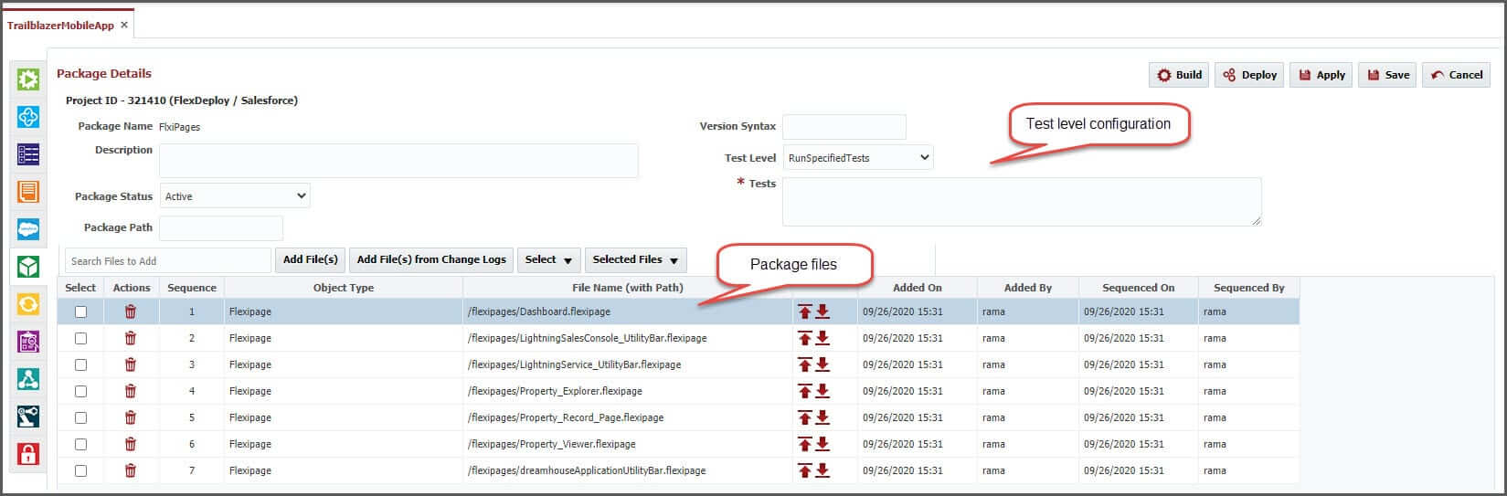Viewport: 1507px width, 496px height.
Task: Open the red padlock security sidebar icon
Action: [x=28, y=454]
